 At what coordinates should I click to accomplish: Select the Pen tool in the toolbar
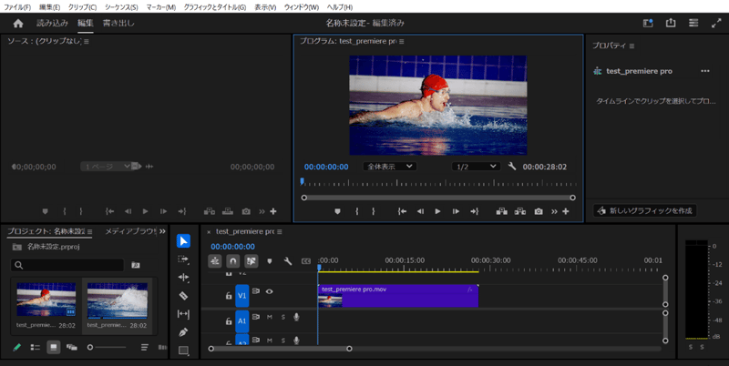click(x=183, y=332)
